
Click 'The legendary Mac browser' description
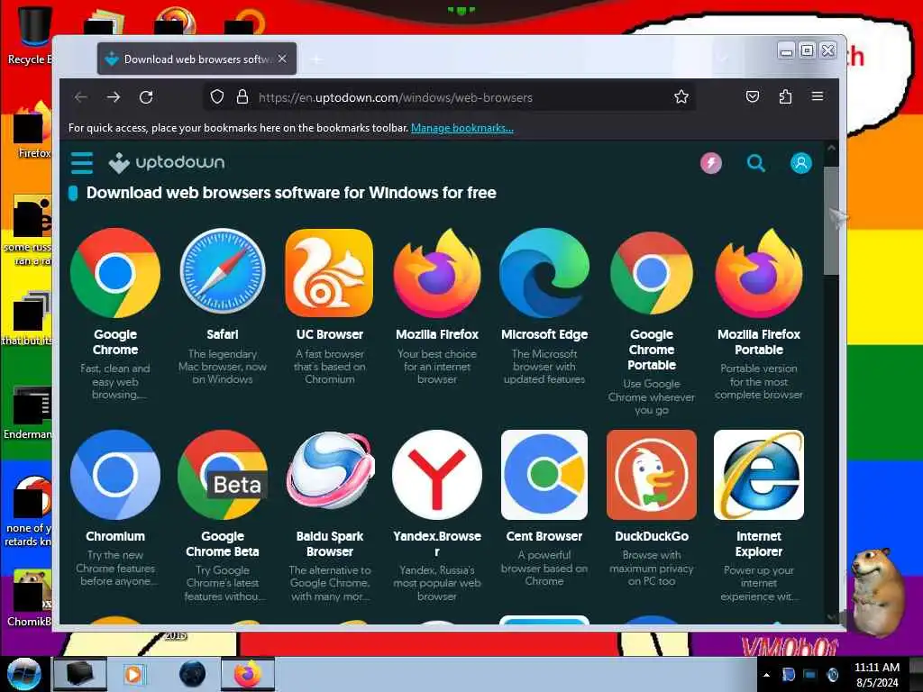(223, 367)
